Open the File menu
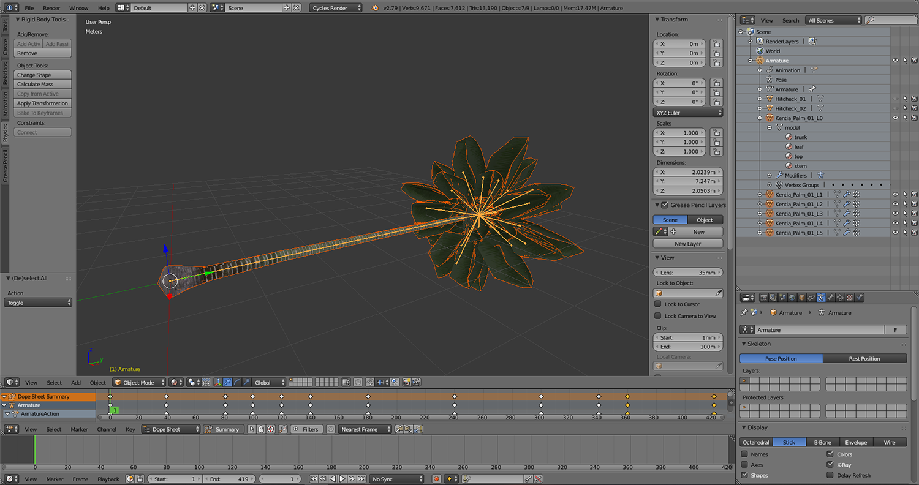Image resolution: width=919 pixels, height=485 pixels. pos(29,8)
